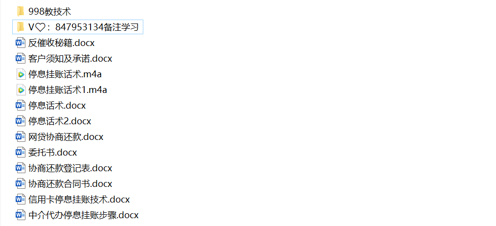Image resolution: width=496 pixels, height=226 pixels.
Task: Select the audio icon of 停息挂账话术.m4a
Action: 21,74
